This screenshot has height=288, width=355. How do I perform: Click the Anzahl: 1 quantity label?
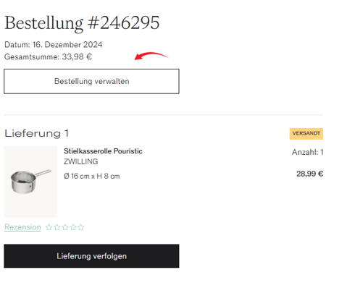click(307, 152)
